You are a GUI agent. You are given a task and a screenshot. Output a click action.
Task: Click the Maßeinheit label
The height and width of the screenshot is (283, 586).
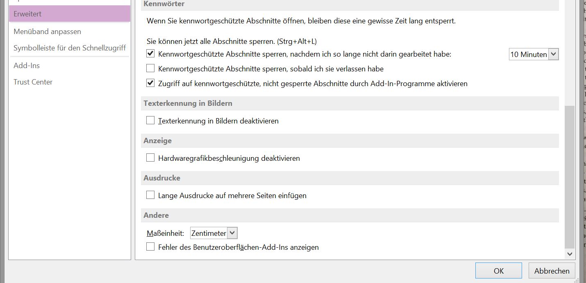(x=166, y=233)
